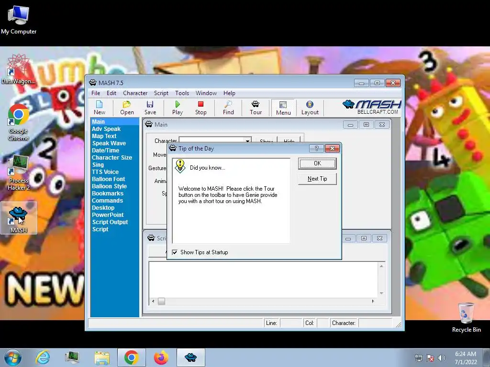Image resolution: width=490 pixels, height=367 pixels.
Task: Open the Edit menu
Action: pos(111,93)
